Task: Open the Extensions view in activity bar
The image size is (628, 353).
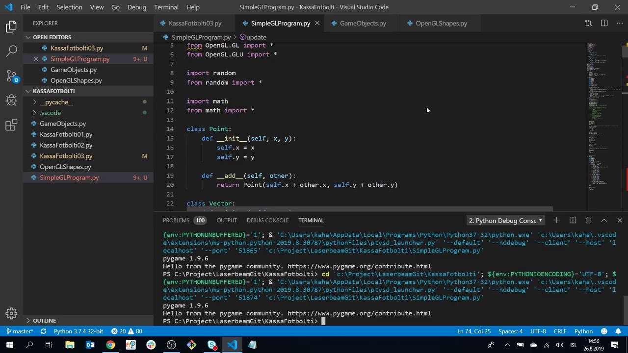Action: click(x=11, y=125)
